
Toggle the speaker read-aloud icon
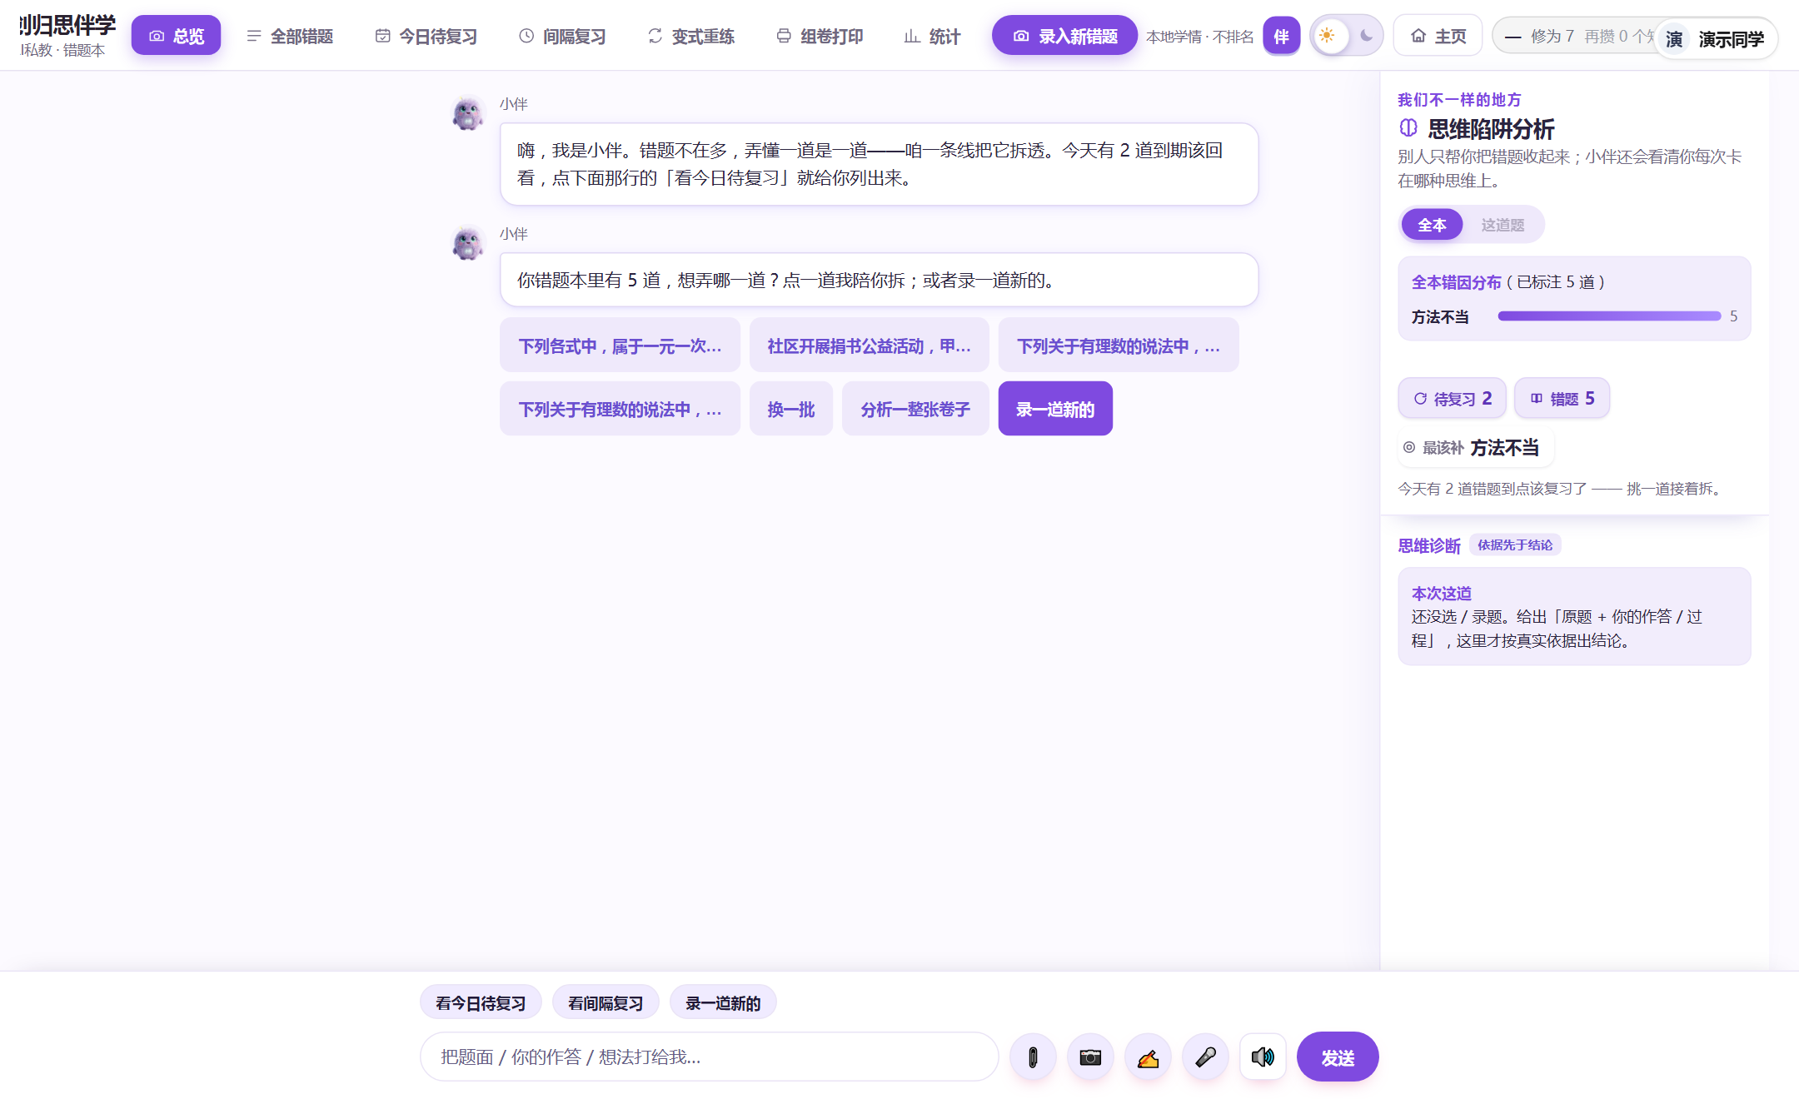click(x=1263, y=1057)
